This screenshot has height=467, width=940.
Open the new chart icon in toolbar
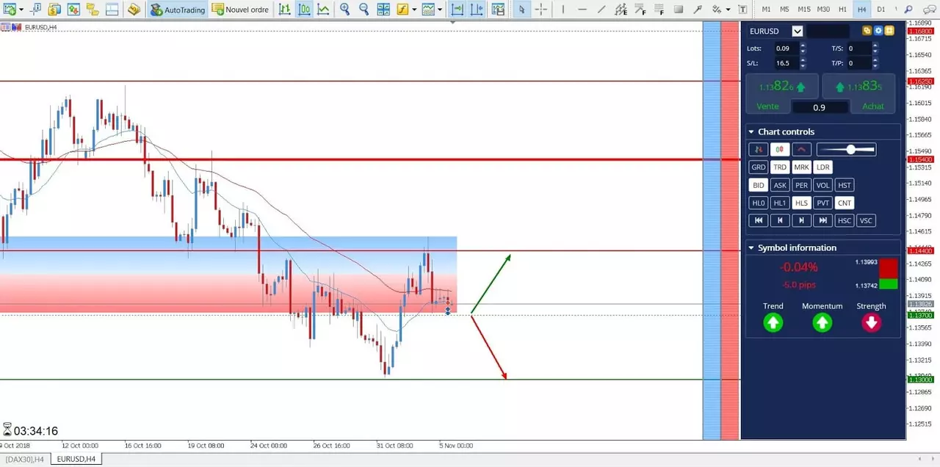coord(9,10)
